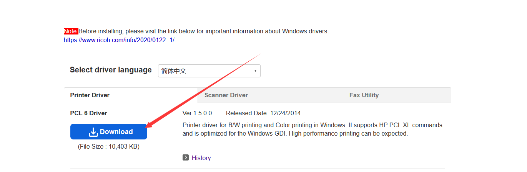527x172 pixels.
Task: Click the Released Date 12/24/2014 text
Action: coord(263,113)
